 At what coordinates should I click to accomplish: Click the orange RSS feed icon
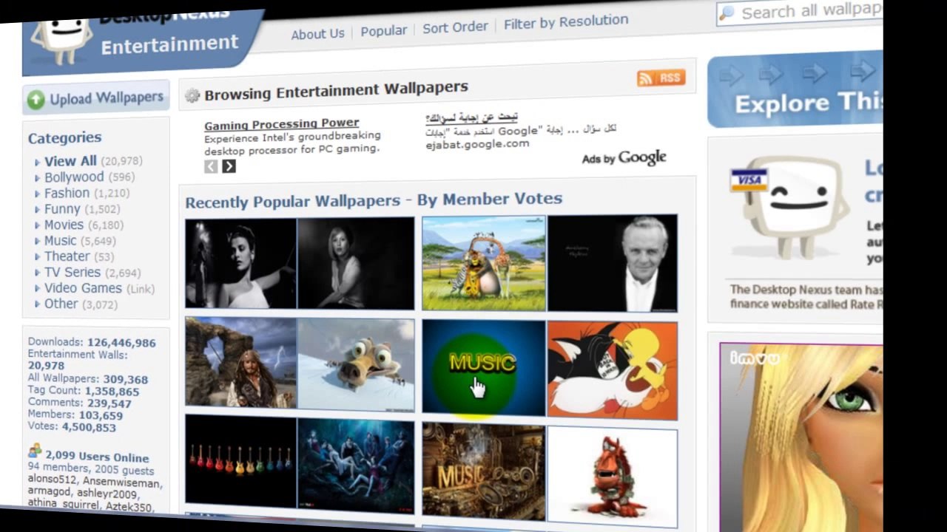661,78
